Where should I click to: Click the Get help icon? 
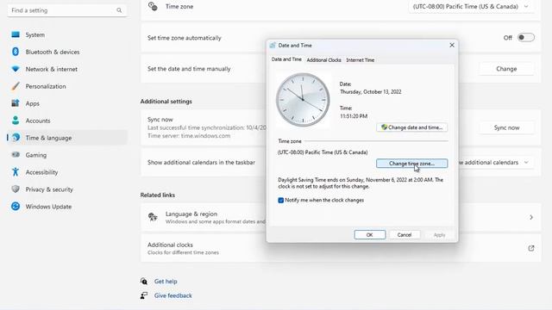[144, 282]
